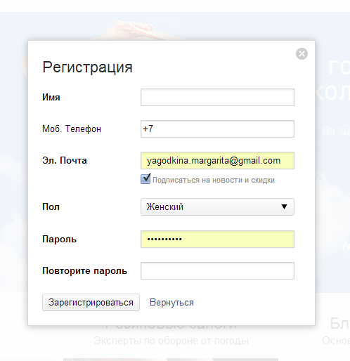The image size is (350, 361).
Task: Click the Пароль password field
Action: click(x=217, y=239)
